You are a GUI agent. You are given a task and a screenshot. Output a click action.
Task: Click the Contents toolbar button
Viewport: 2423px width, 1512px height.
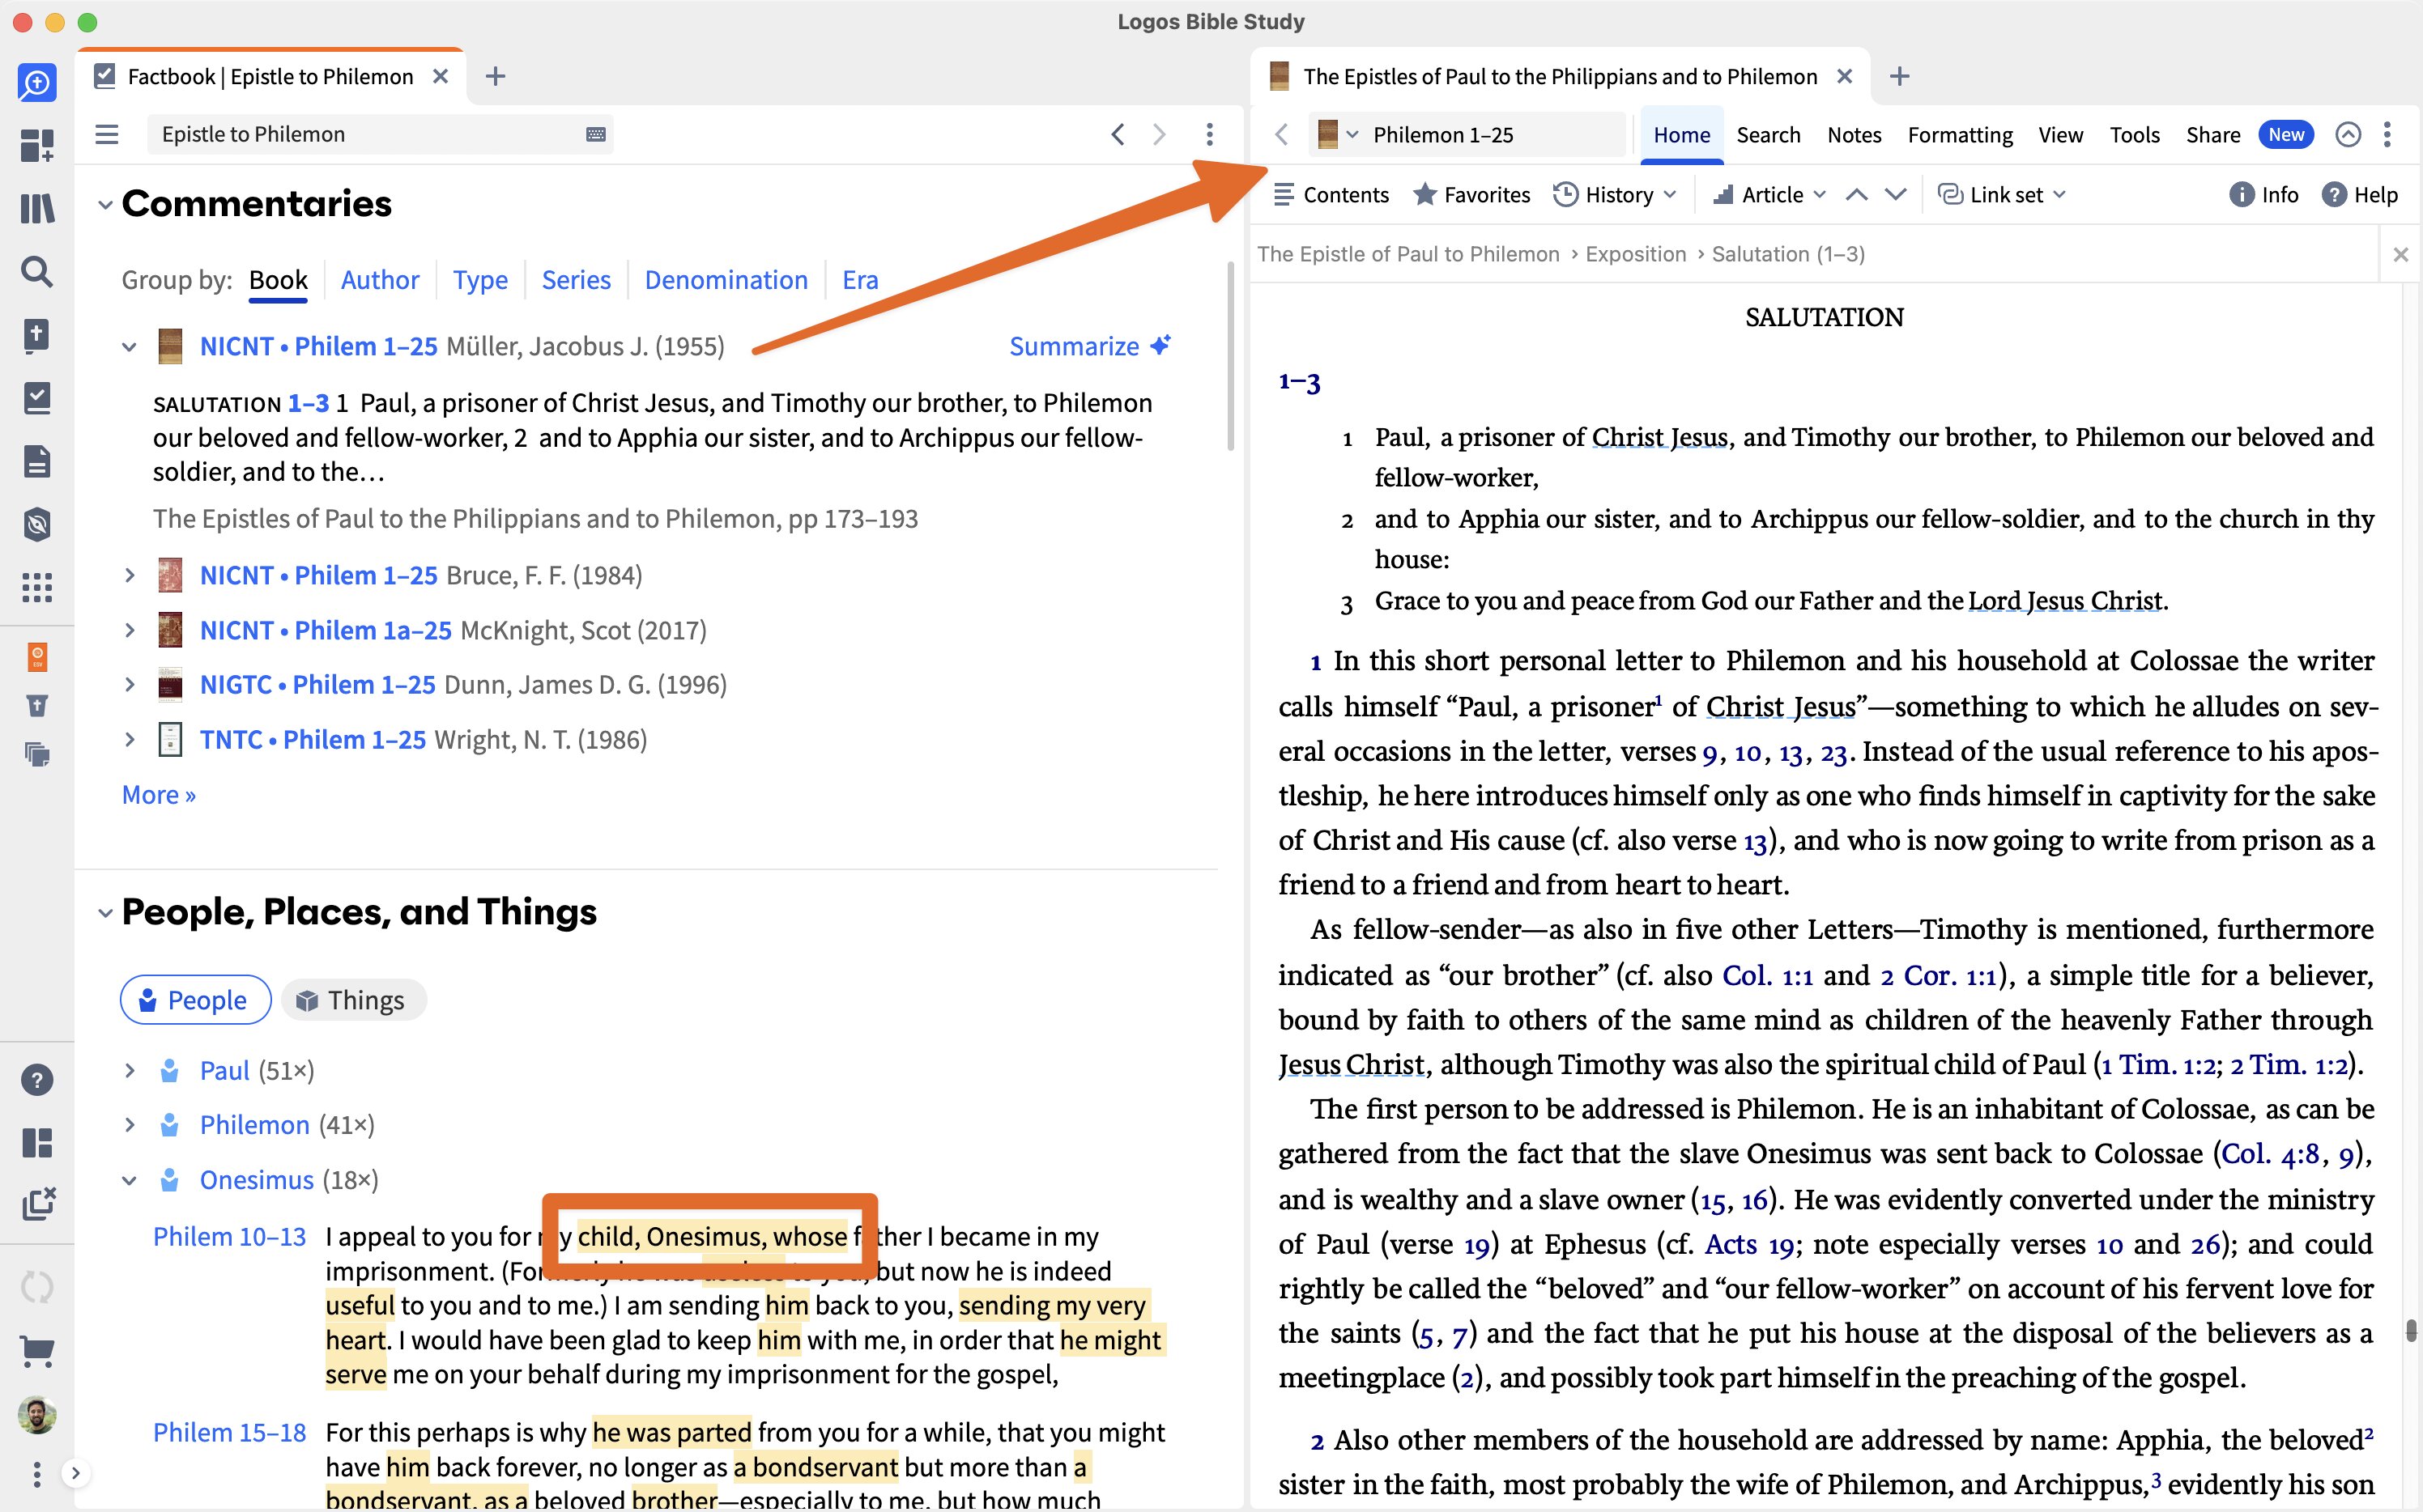(1331, 194)
